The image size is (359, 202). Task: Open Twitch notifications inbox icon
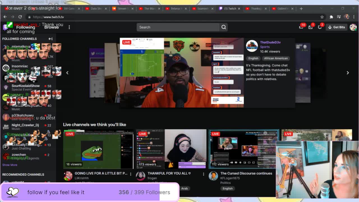pos(310,27)
